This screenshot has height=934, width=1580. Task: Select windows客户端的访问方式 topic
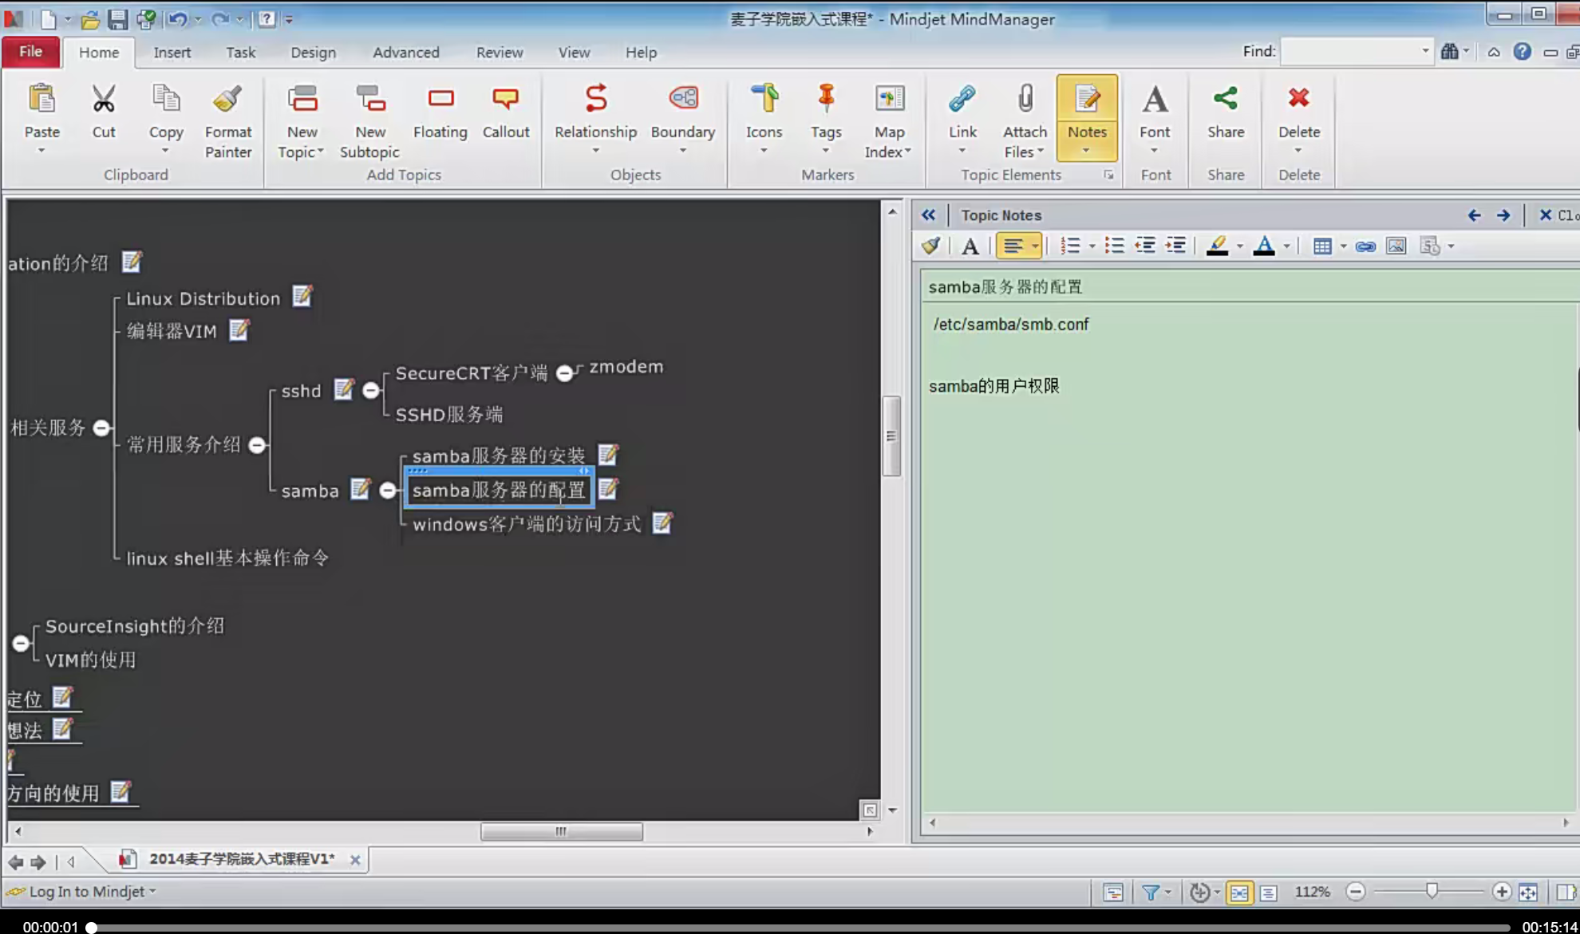click(x=527, y=524)
